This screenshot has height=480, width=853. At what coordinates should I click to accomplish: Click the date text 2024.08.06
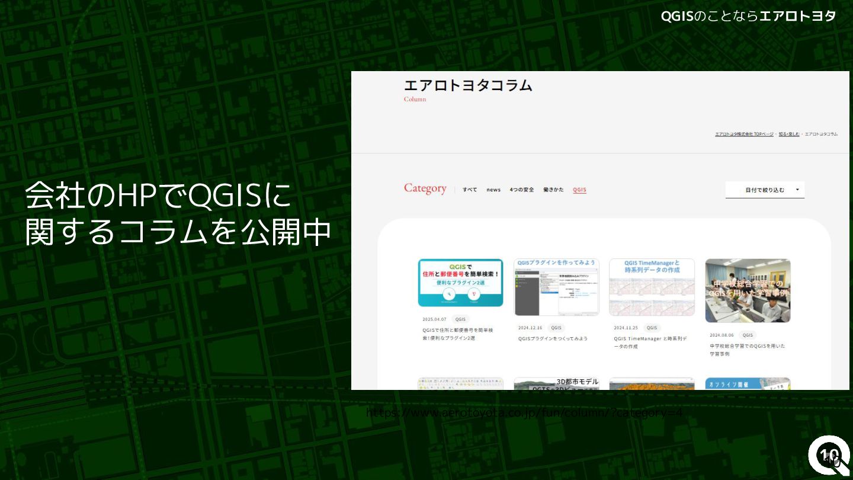pyautogui.click(x=721, y=335)
